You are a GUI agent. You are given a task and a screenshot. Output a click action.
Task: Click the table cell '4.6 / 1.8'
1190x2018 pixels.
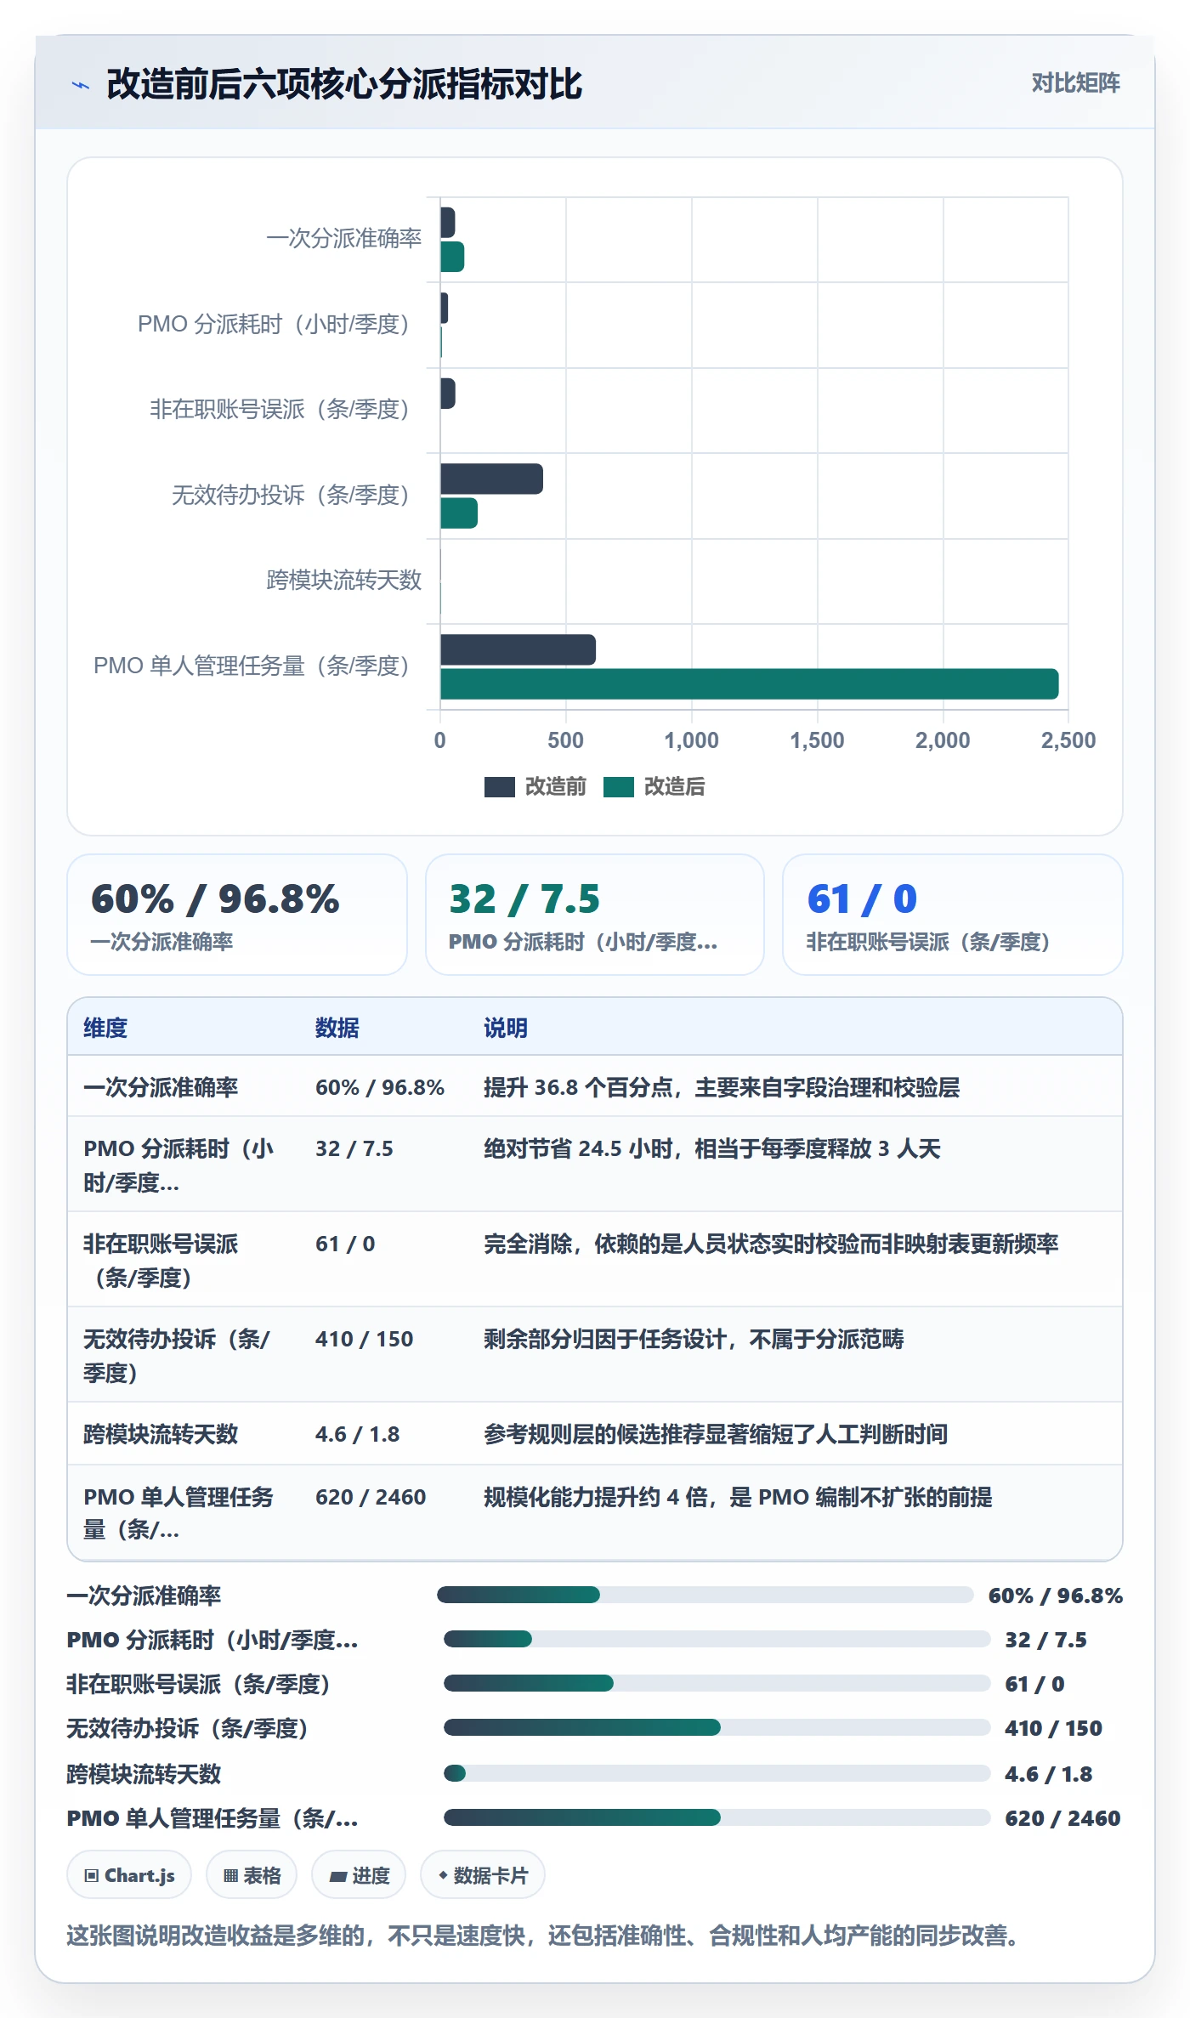[x=358, y=1434]
